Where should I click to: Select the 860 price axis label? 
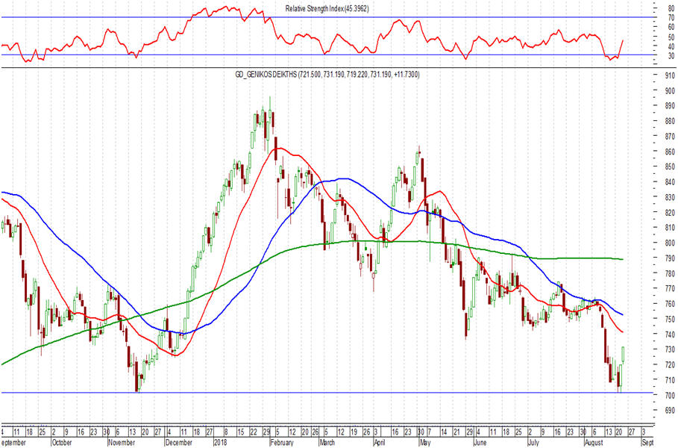[670, 152]
